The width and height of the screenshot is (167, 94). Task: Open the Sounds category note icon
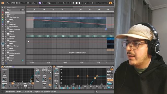[3, 36]
